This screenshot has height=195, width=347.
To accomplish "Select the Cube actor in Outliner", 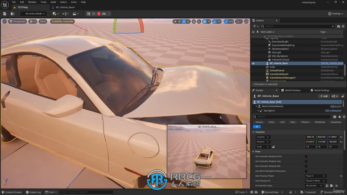I will click(272, 67).
